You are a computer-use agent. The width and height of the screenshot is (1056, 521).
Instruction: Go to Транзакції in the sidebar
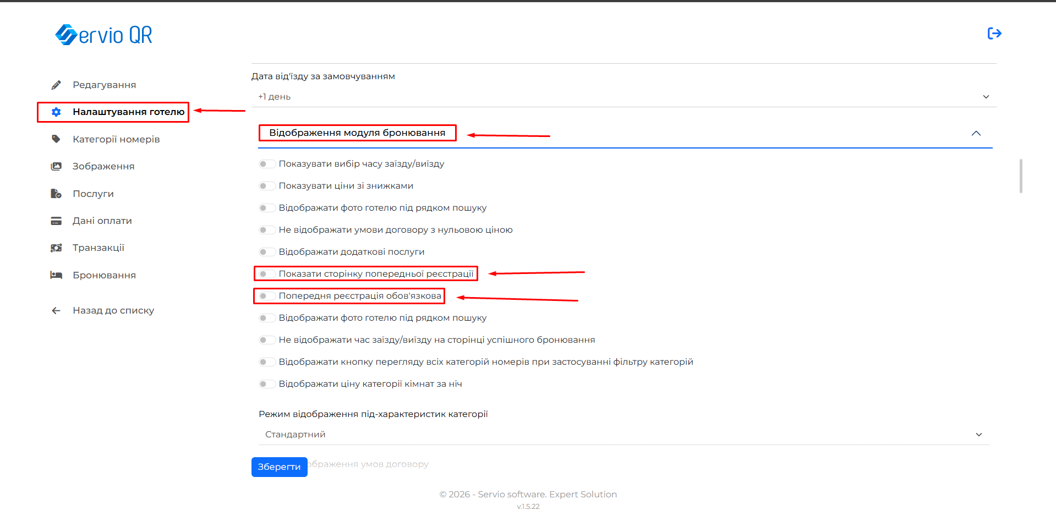pos(98,248)
